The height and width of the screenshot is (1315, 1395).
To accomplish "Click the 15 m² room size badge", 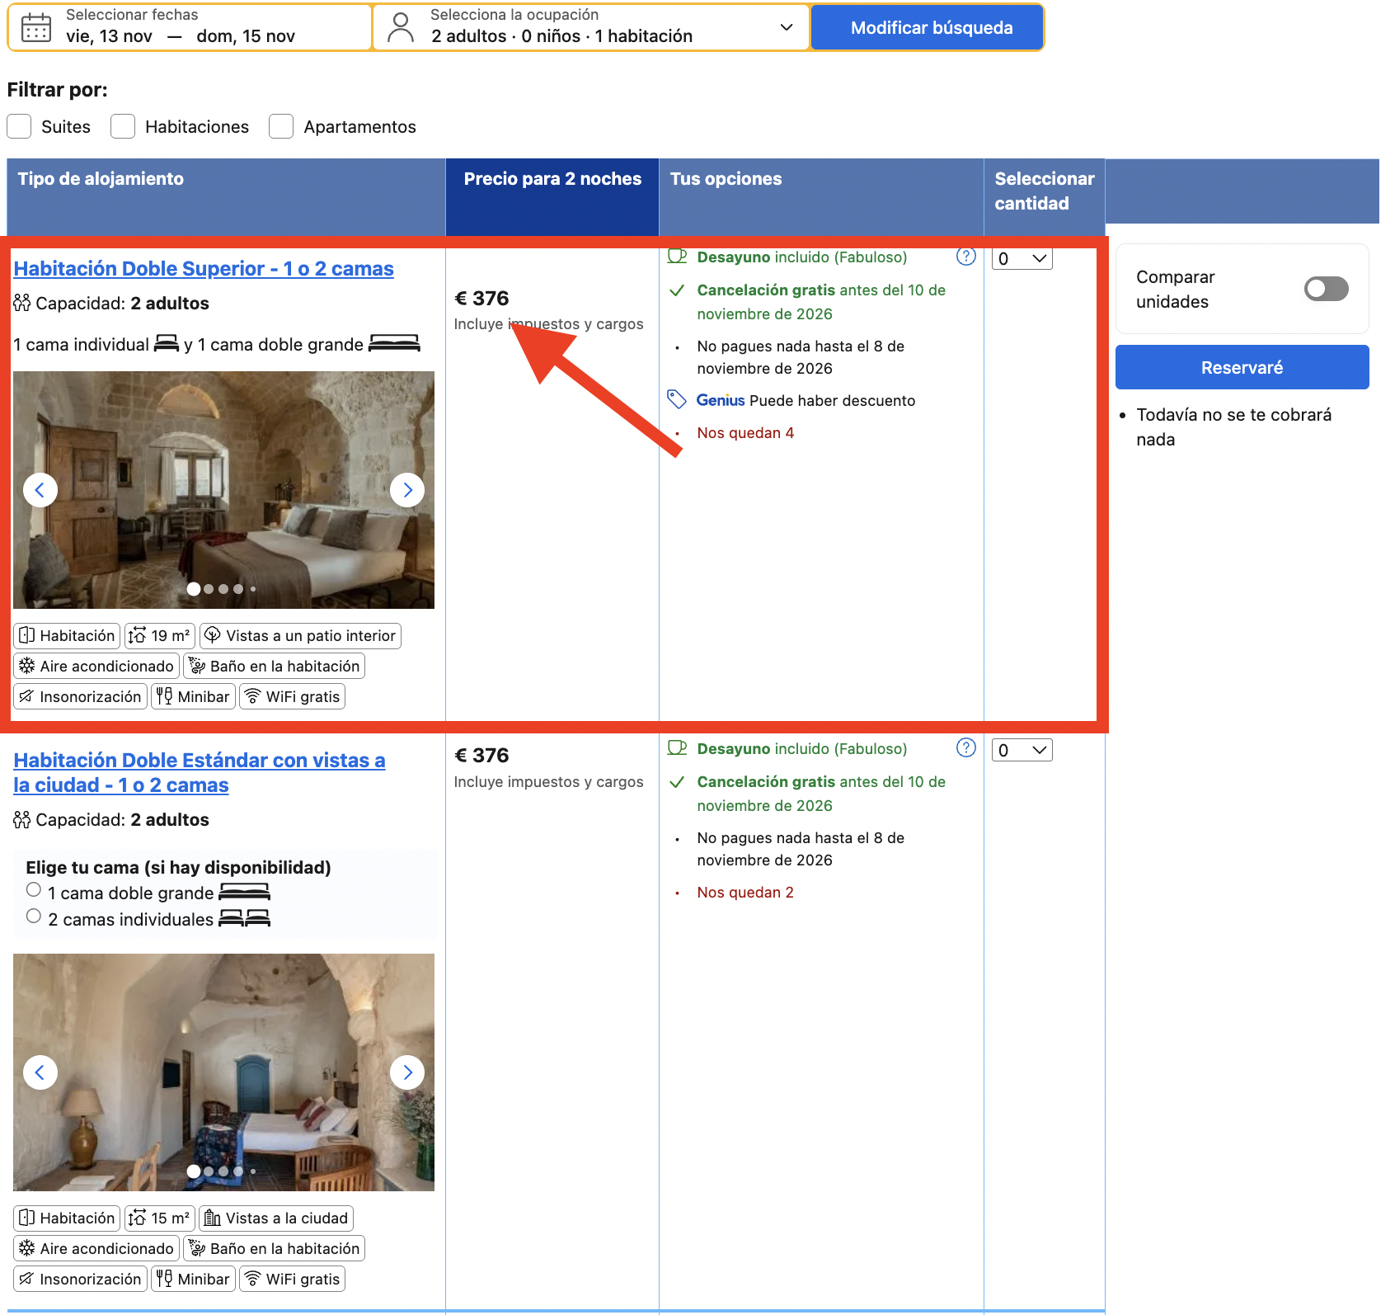I will click(x=160, y=1218).
